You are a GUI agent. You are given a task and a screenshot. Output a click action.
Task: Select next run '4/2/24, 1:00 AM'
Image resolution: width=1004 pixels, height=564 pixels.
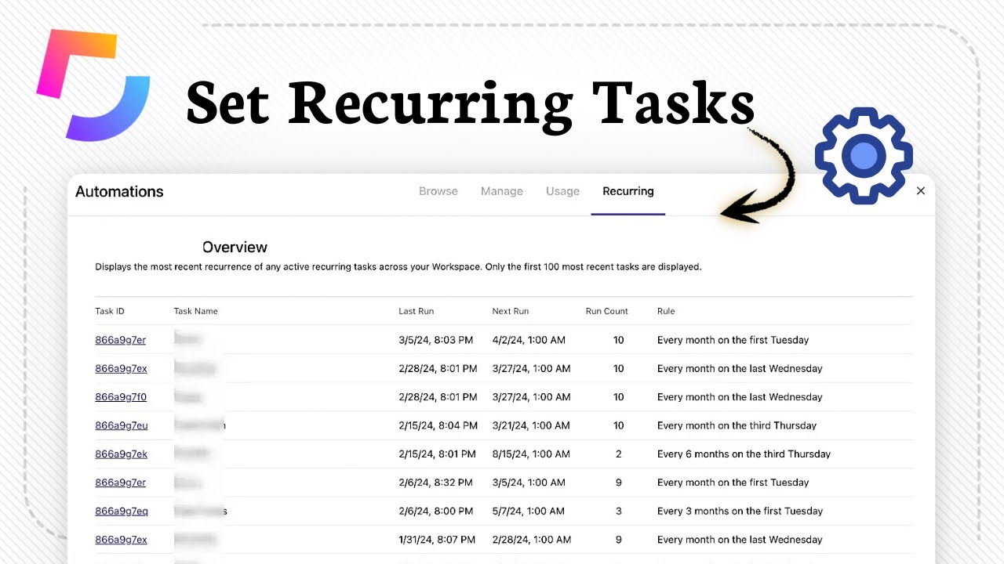tap(529, 340)
